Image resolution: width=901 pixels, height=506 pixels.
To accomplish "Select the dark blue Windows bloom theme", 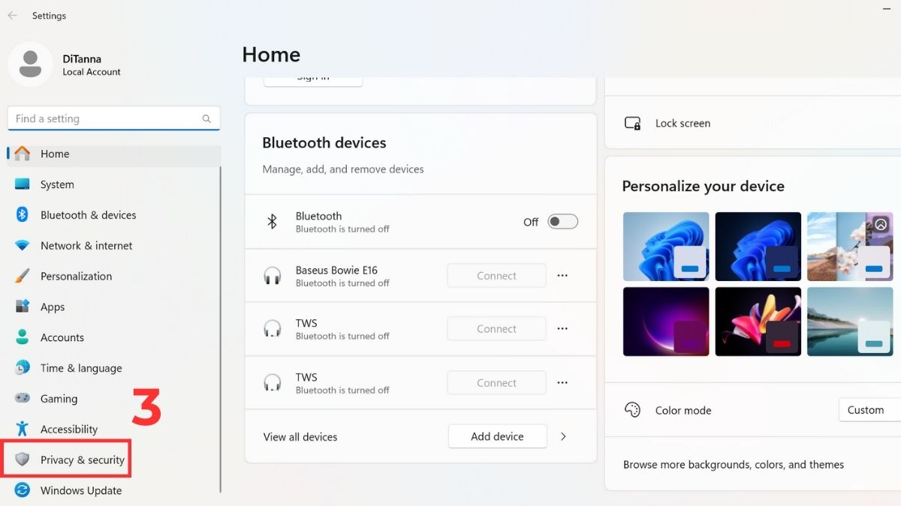I will [x=758, y=247].
